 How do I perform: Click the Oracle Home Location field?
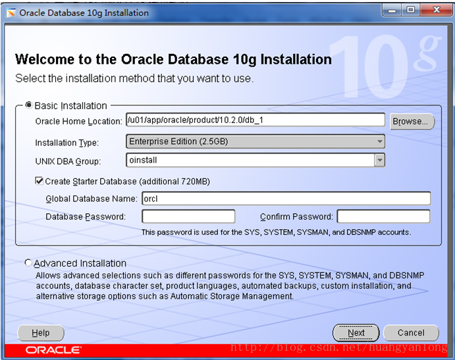pyautogui.click(x=255, y=120)
